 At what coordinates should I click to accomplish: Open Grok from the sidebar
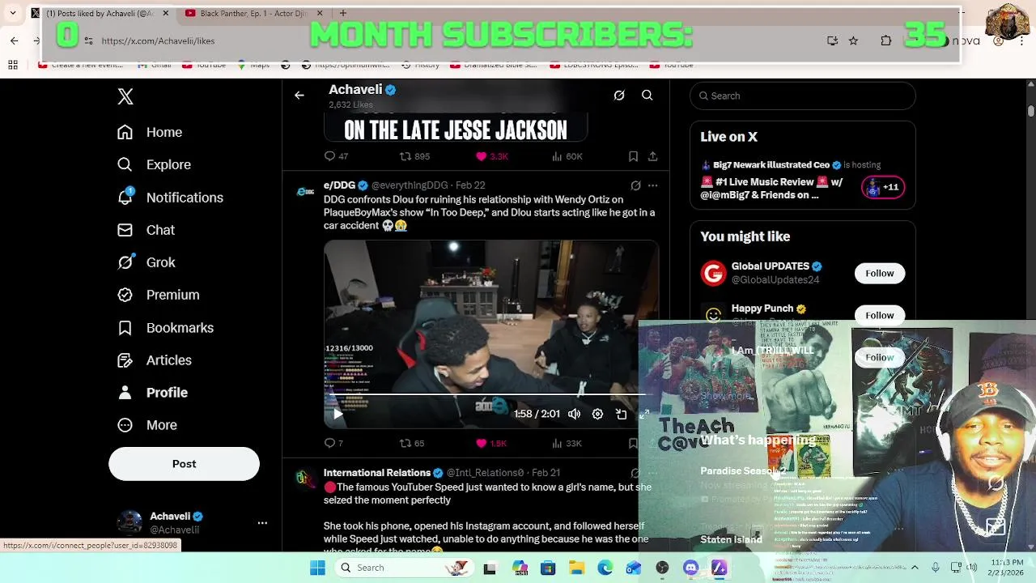click(x=146, y=262)
